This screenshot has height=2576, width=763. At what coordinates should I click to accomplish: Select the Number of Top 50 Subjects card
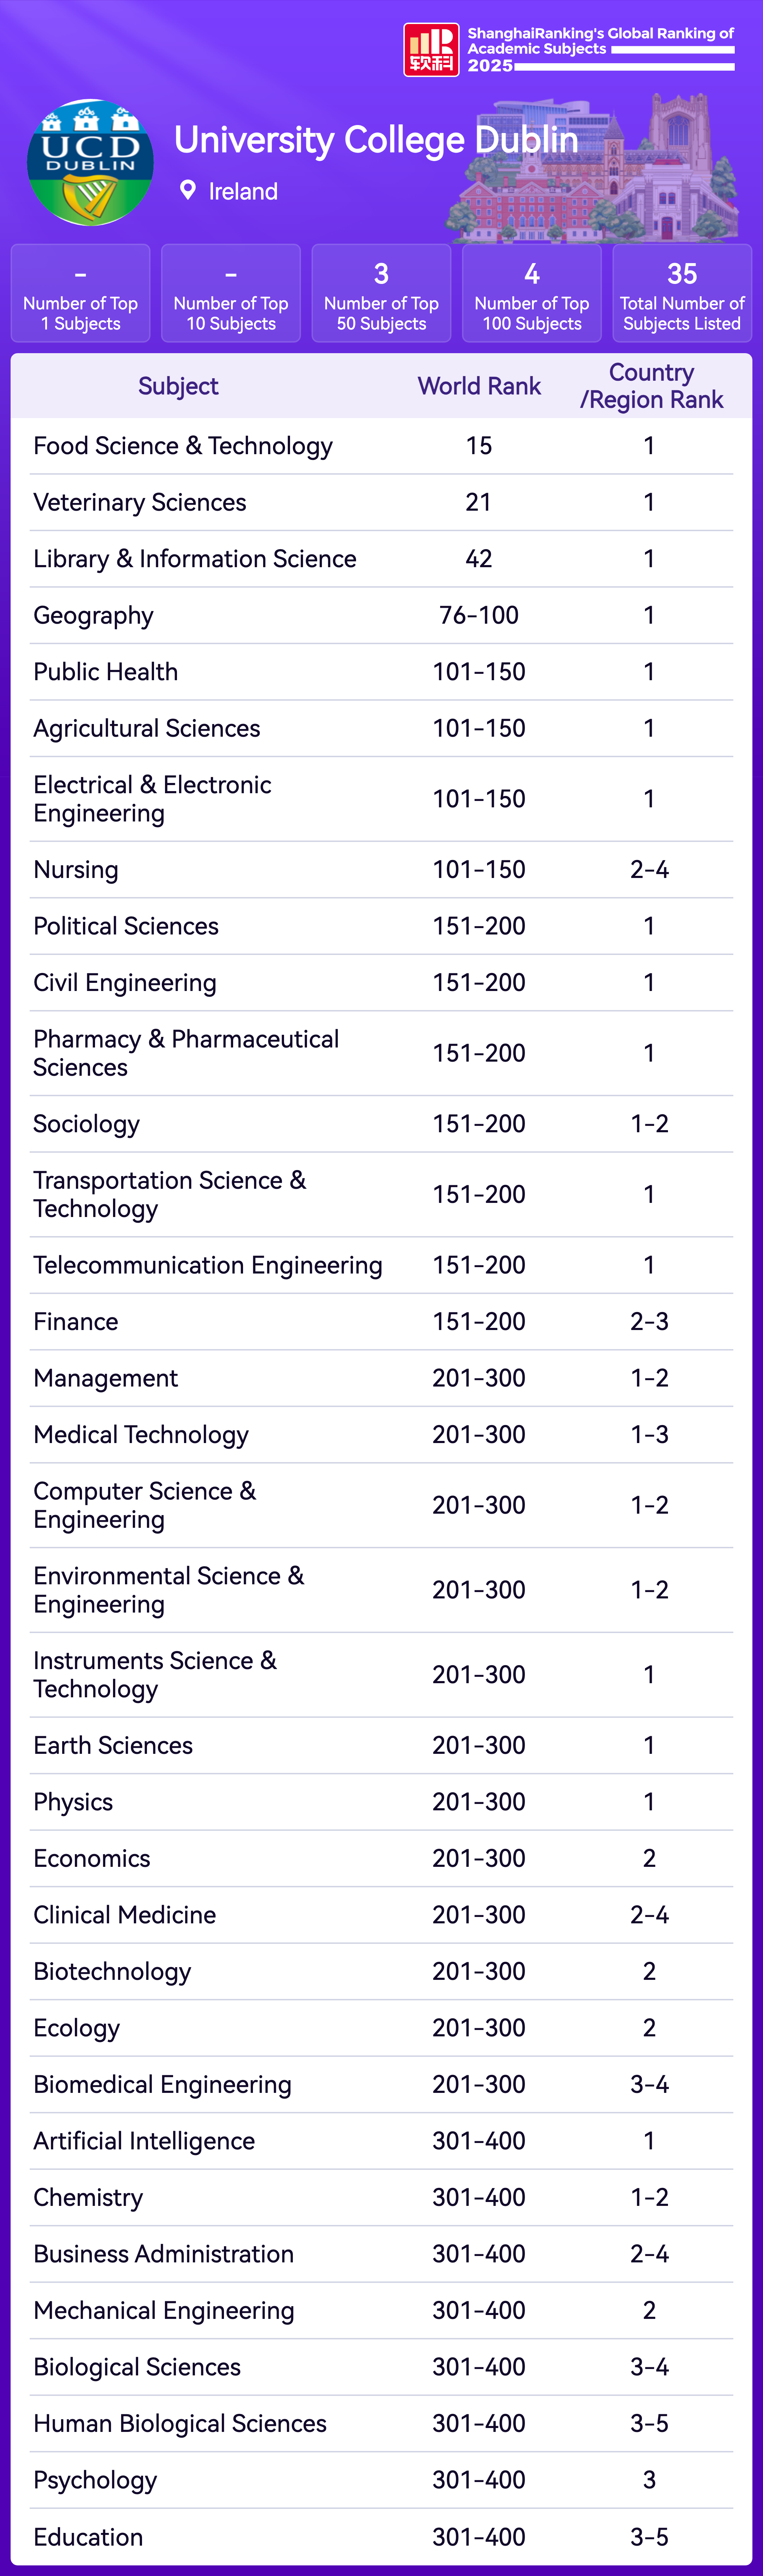[x=381, y=293]
